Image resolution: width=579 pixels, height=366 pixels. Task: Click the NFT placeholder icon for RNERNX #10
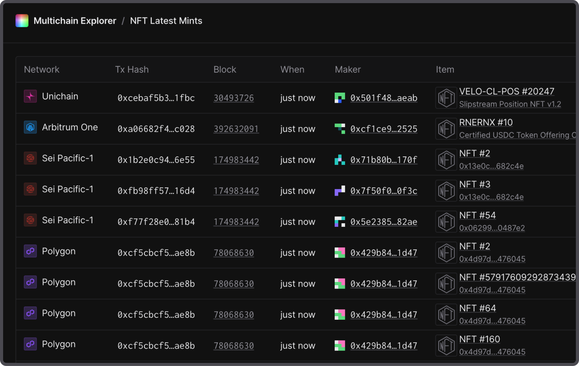pyautogui.click(x=446, y=129)
